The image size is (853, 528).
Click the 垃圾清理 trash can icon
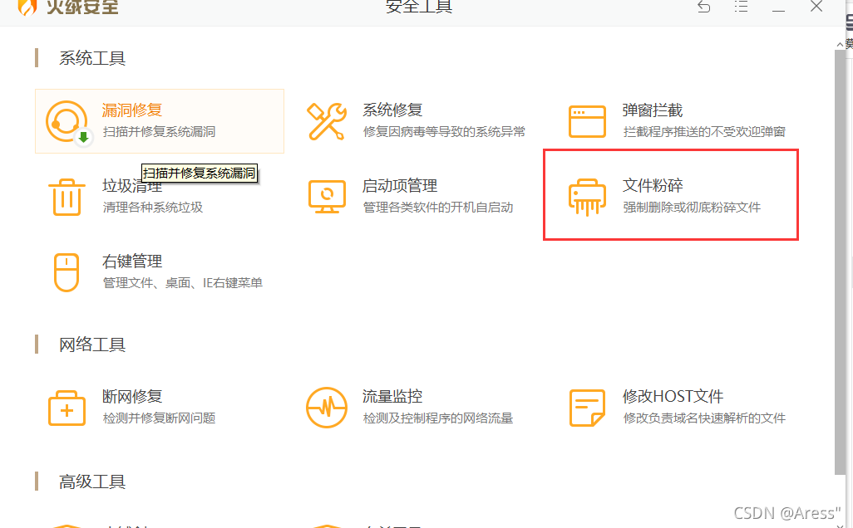click(x=67, y=198)
